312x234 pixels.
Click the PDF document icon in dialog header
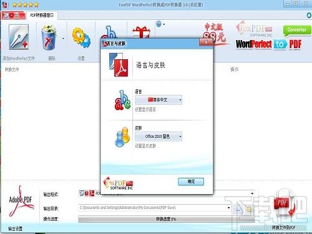pos(119,65)
